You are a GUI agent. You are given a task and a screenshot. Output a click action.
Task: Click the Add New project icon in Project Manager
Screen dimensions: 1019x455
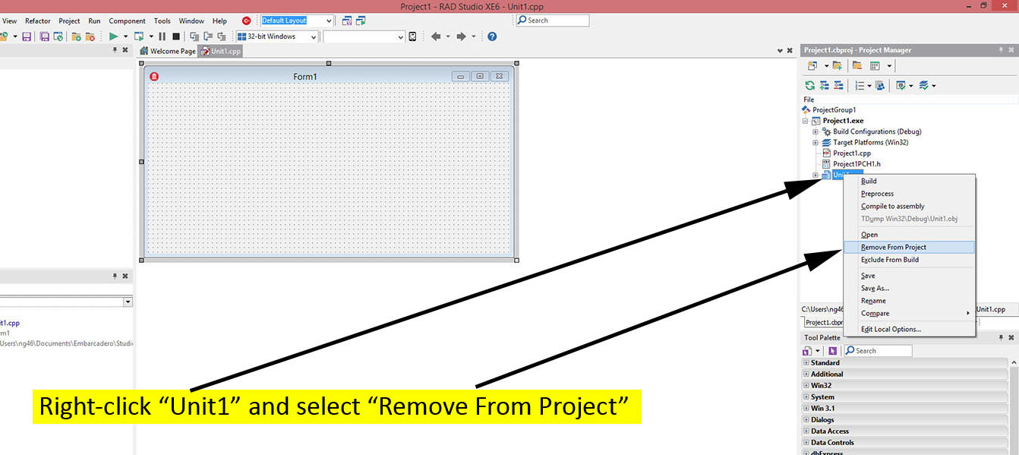coord(812,66)
